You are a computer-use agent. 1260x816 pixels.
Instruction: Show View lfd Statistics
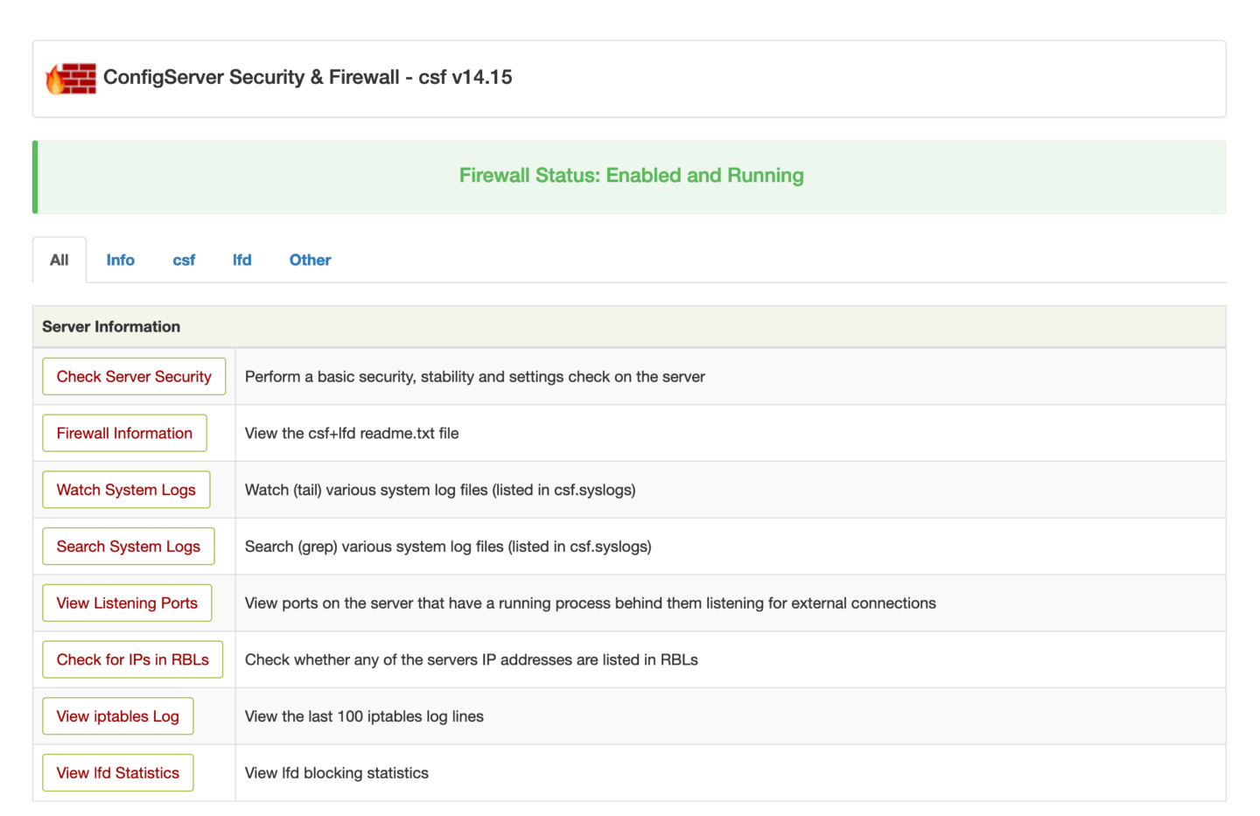117,772
